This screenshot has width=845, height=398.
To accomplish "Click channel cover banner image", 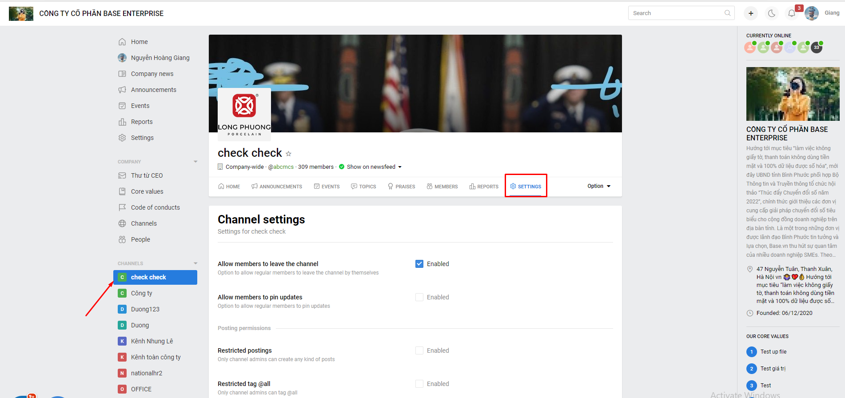I will coord(415,84).
